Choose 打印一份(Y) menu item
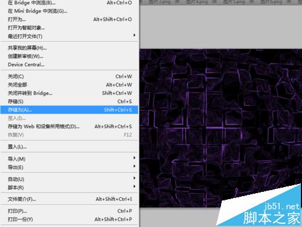Viewport: 302px width, 227px height. click(69, 219)
